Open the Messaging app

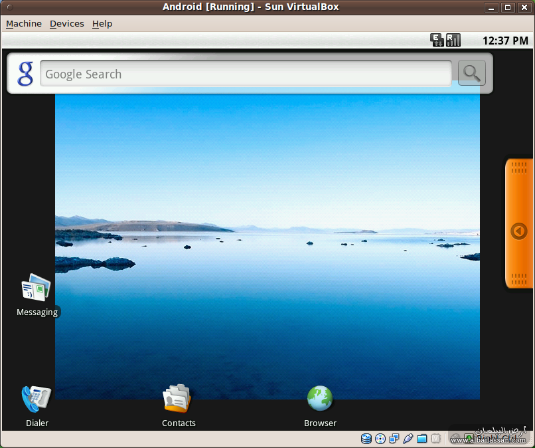click(37, 295)
